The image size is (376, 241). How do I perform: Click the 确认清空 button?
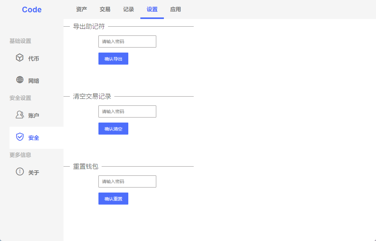[x=113, y=129]
